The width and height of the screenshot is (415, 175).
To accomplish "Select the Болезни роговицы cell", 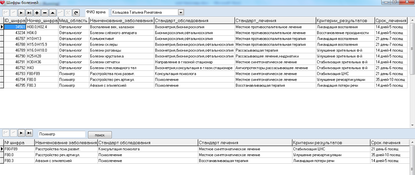I will click(x=122, y=50).
